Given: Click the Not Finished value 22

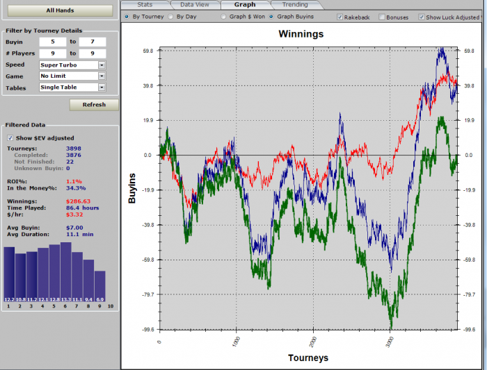Looking at the screenshot, I should click(x=70, y=162).
